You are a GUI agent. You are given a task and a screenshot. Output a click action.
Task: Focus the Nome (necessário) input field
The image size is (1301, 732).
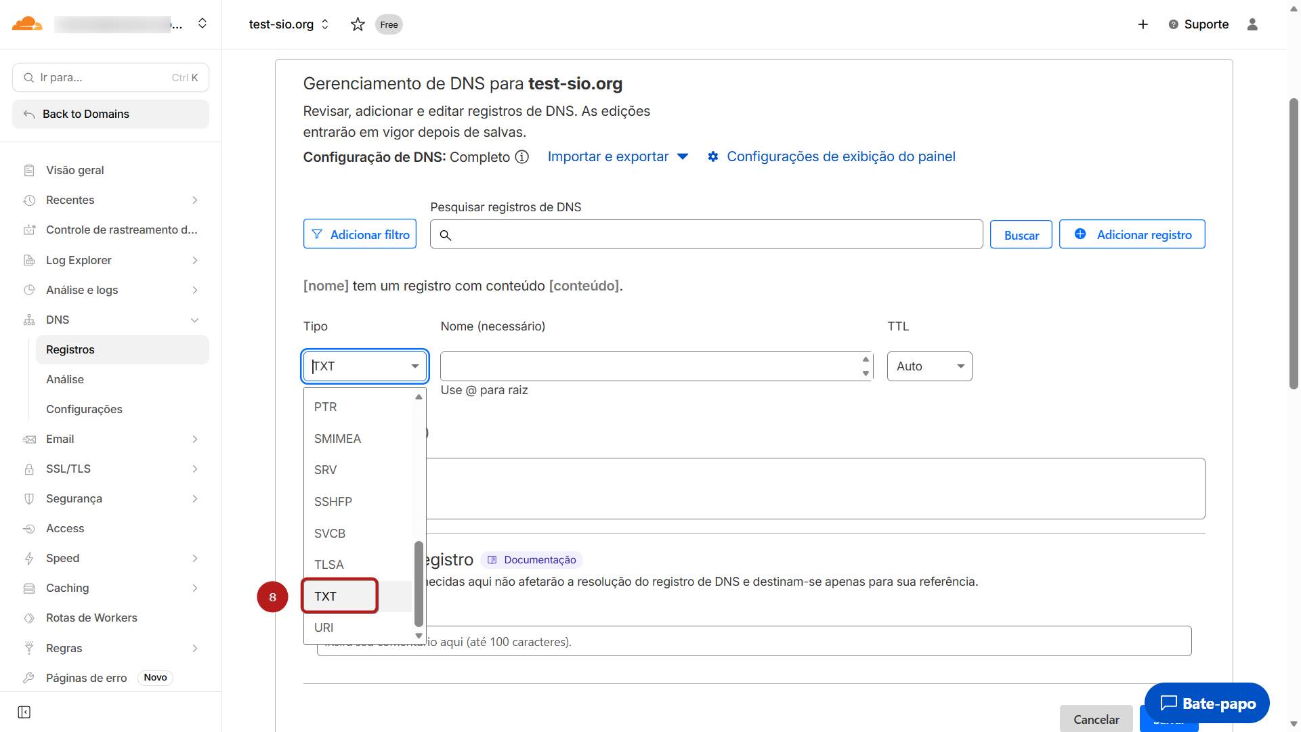649,366
